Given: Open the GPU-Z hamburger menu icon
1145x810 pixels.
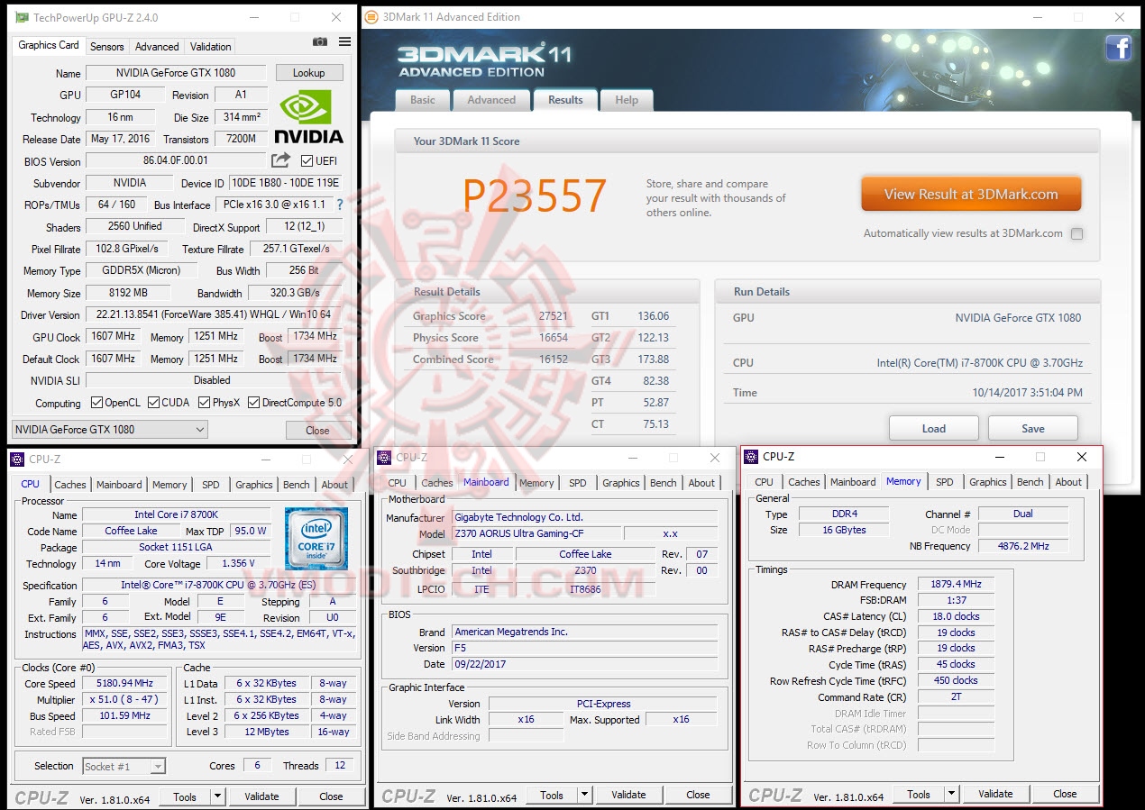Looking at the screenshot, I should tap(344, 41).
